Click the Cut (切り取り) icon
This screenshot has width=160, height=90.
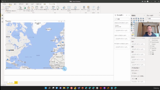point(6,7)
